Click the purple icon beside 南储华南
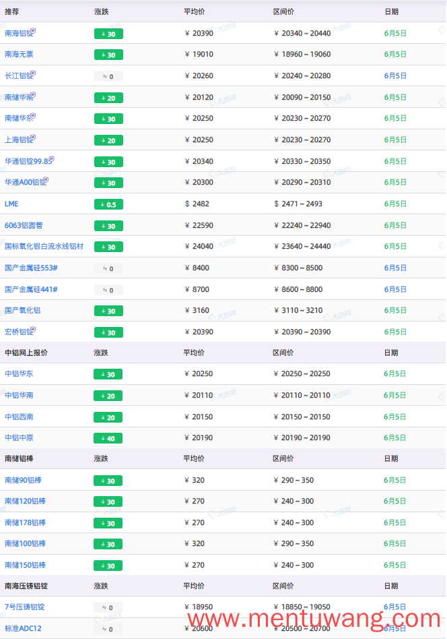This screenshot has height=639, width=447. tap(34, 94)
